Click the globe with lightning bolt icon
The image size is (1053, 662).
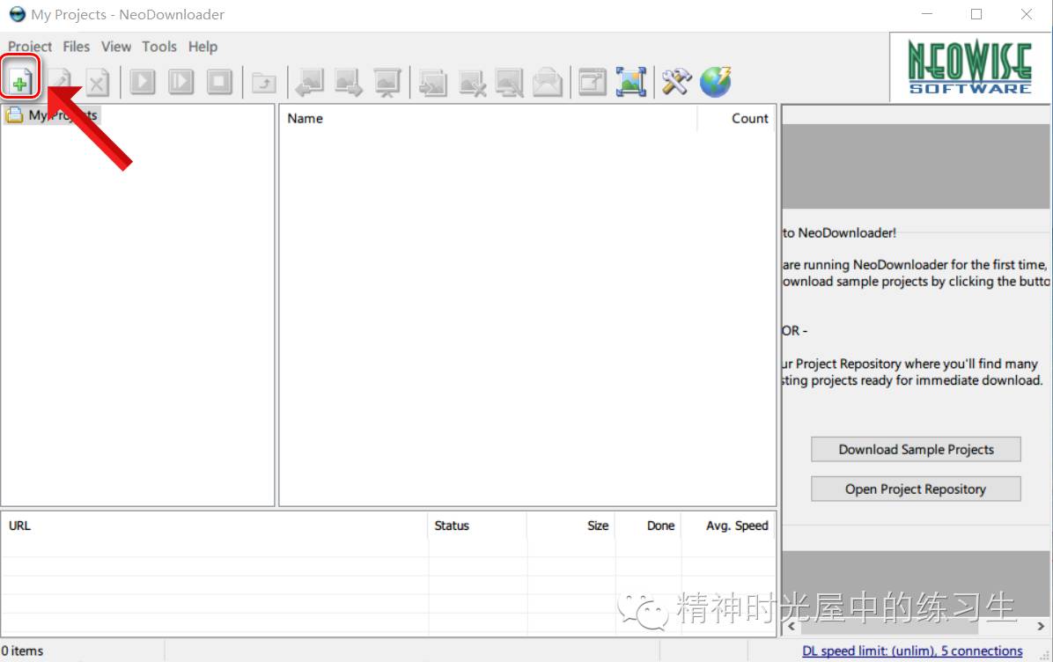tap(716, 82)
